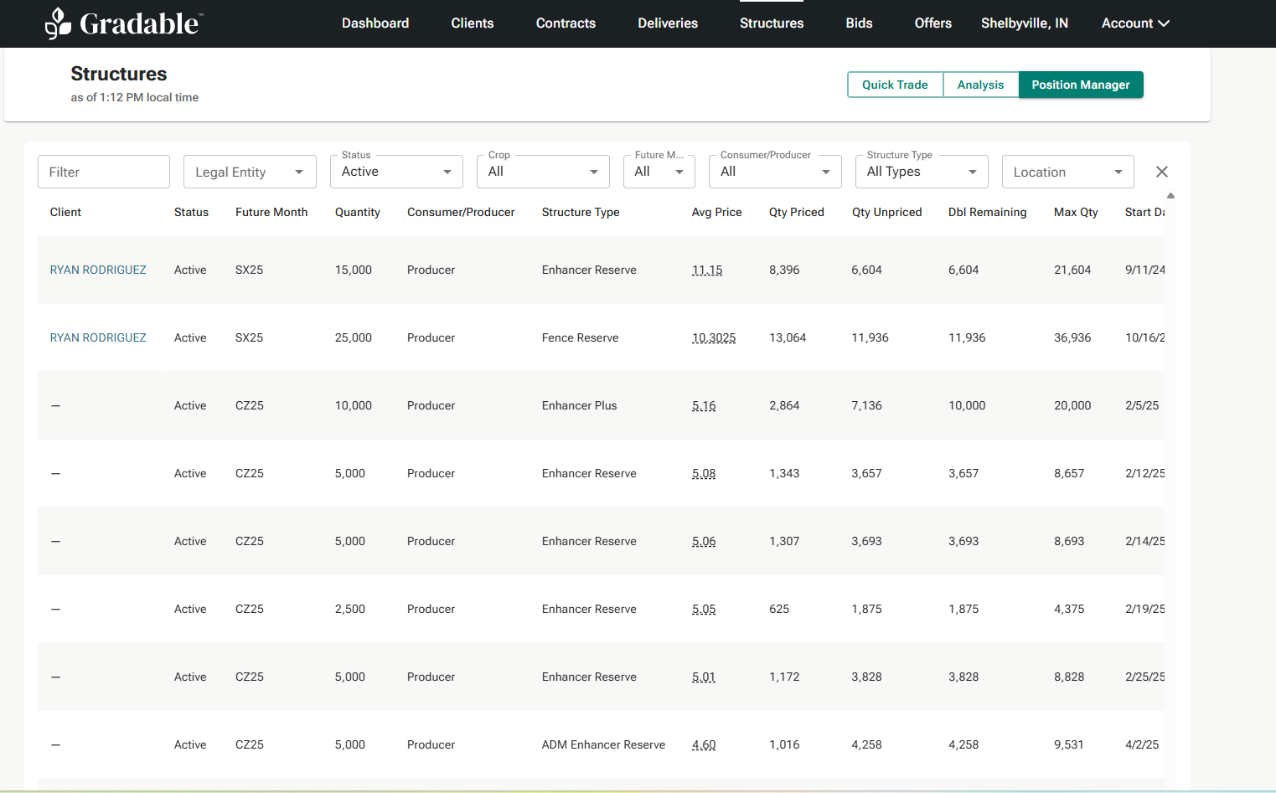
Task: Click the 5.08 average price value
Action: coord(704,473)
